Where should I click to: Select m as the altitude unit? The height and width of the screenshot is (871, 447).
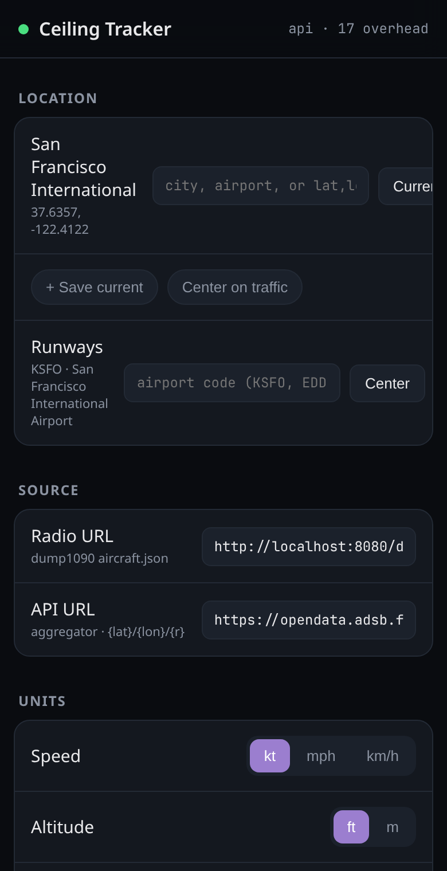point(393,827)
